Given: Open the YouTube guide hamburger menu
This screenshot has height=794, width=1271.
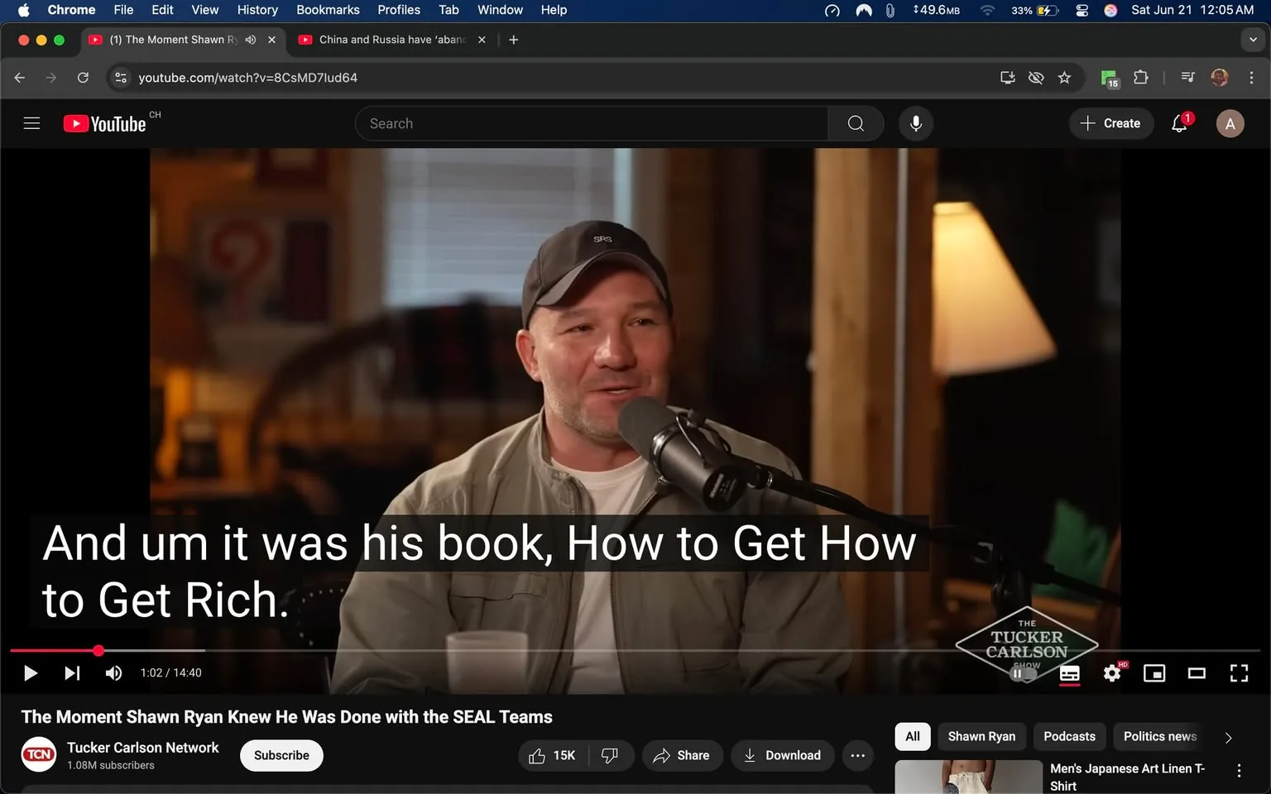Looking at the screenshot, I should click(31, 123).
